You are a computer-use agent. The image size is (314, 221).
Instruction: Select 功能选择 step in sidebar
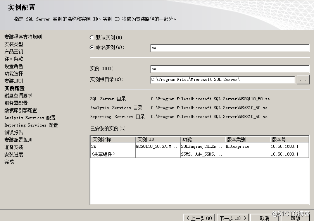pyautogui.click(x=14, y=74)
